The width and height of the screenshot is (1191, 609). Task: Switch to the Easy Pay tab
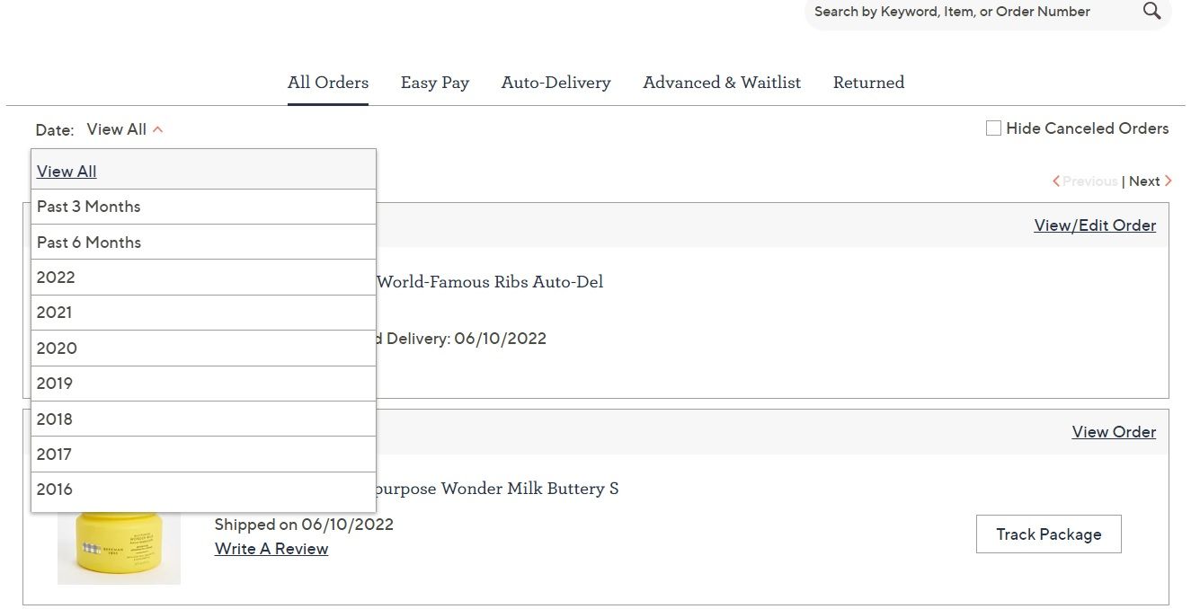point(435,82)
